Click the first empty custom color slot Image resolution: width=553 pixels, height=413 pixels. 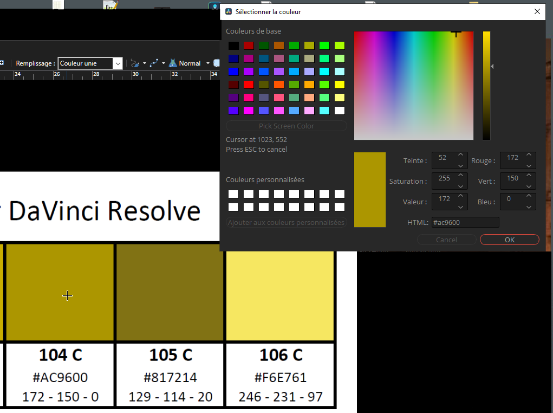233,194
